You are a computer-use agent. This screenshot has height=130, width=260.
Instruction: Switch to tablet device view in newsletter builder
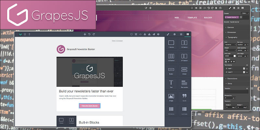[x=25, y=34]
